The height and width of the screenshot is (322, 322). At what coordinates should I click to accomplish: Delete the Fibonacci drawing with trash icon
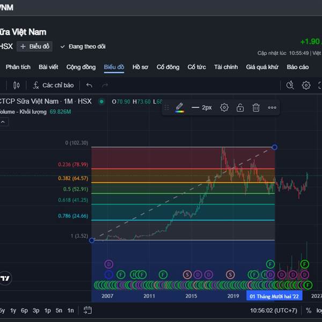tap(256, 107)
